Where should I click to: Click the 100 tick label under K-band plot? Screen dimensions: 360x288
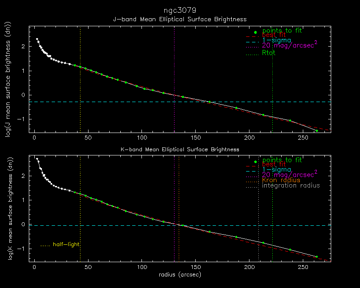141,268
